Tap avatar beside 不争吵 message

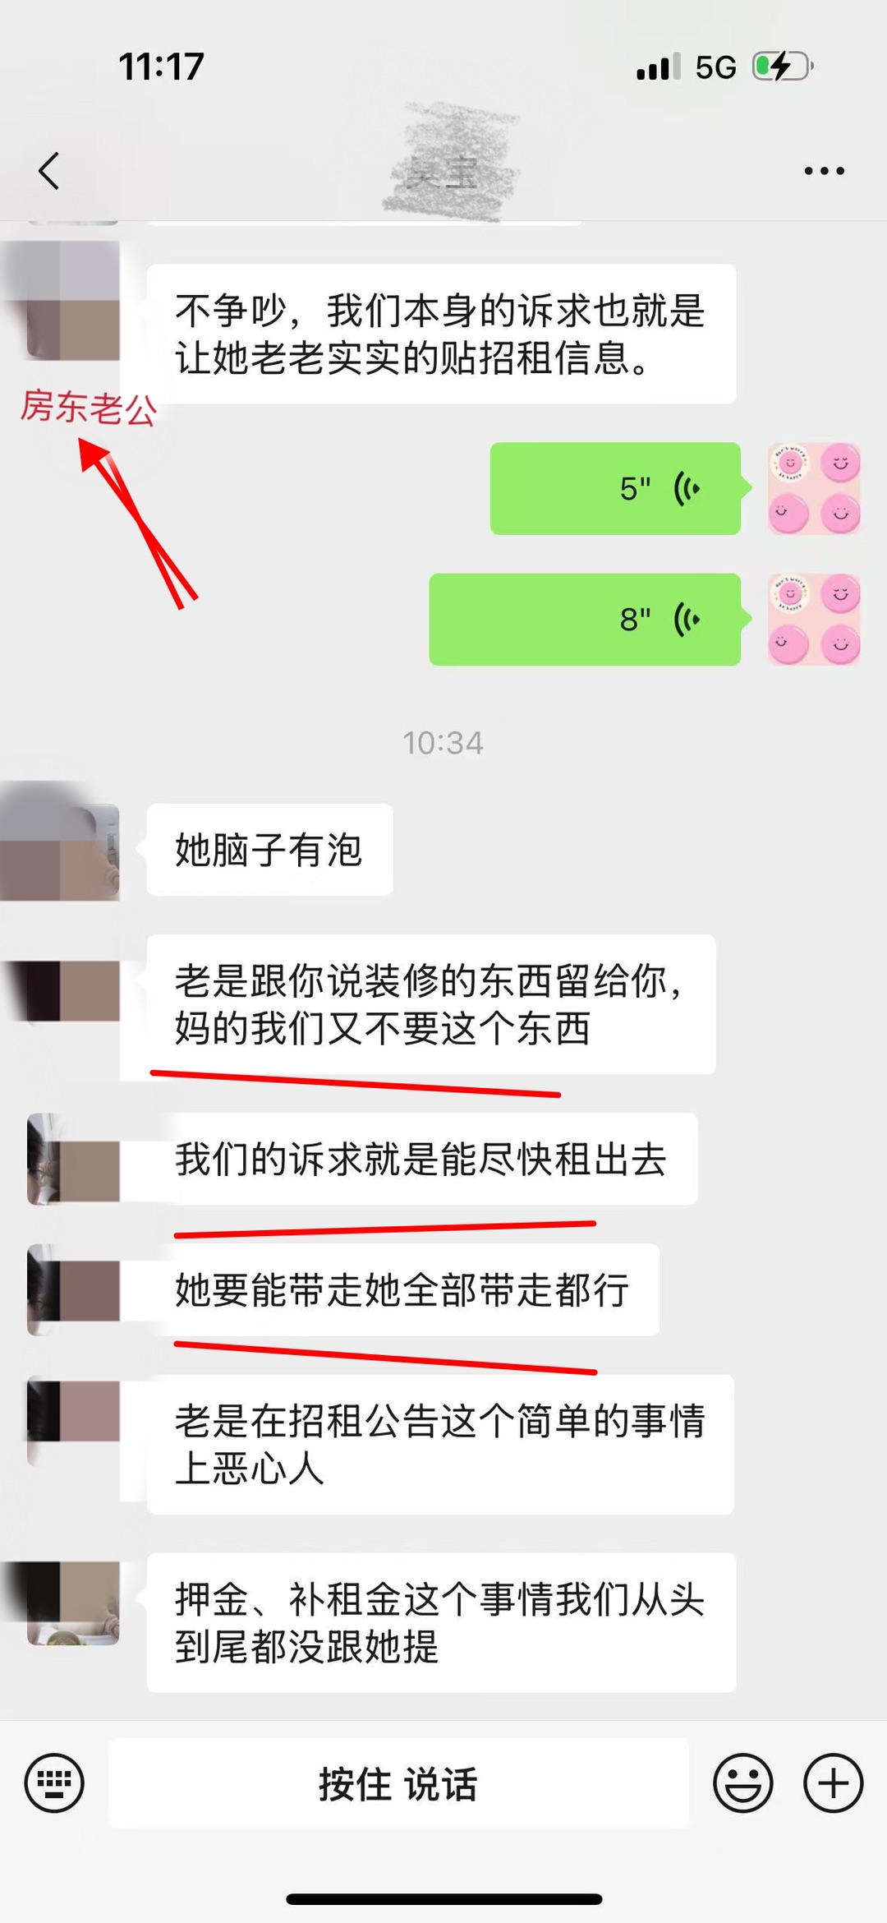point(60,301)
